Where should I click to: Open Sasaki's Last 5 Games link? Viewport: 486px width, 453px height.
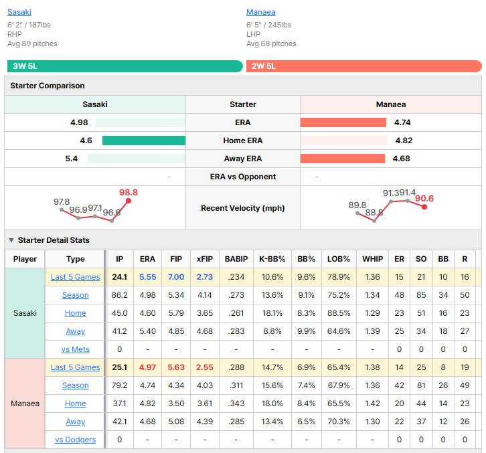[x=76, y=277]
